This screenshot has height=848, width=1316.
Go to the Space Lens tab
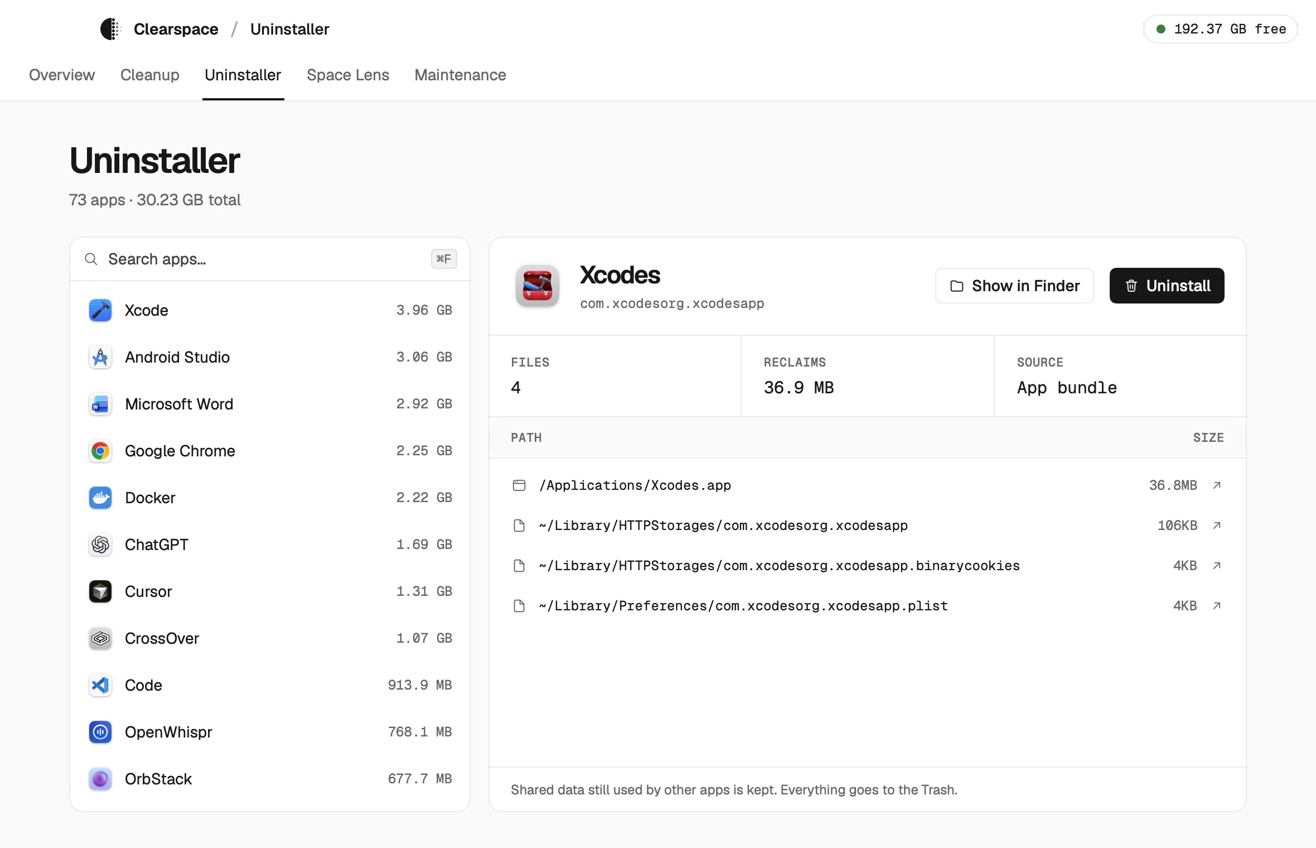point(348,75)
